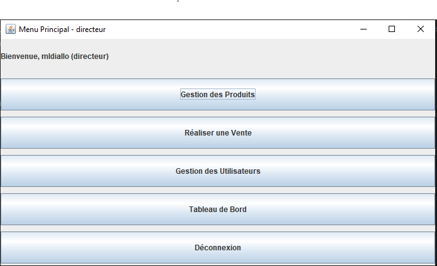
Task: Log out with the Déconnexion button
Action: [218, 247]
